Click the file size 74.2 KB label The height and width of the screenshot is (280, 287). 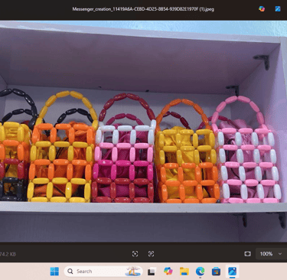8,254
